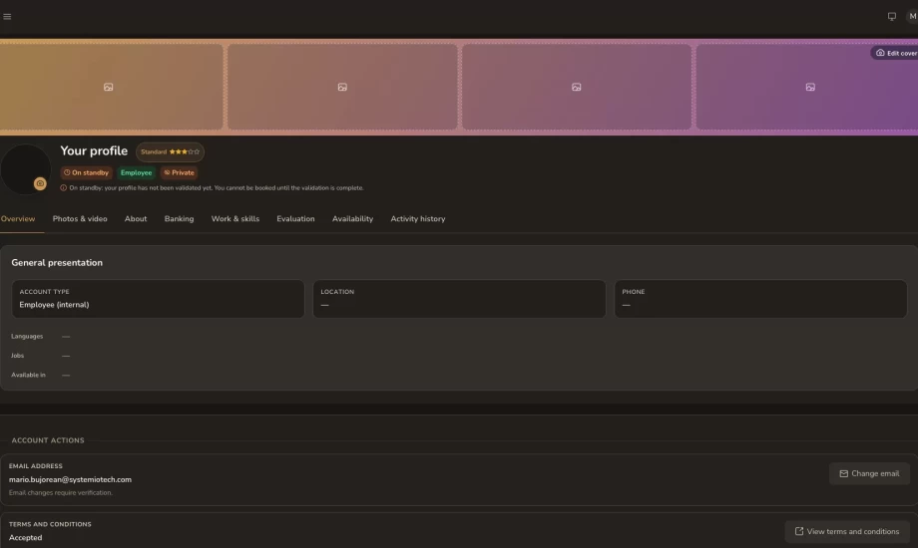
Task: Switch to the Overview tab
Action: (x=18, y=219)
